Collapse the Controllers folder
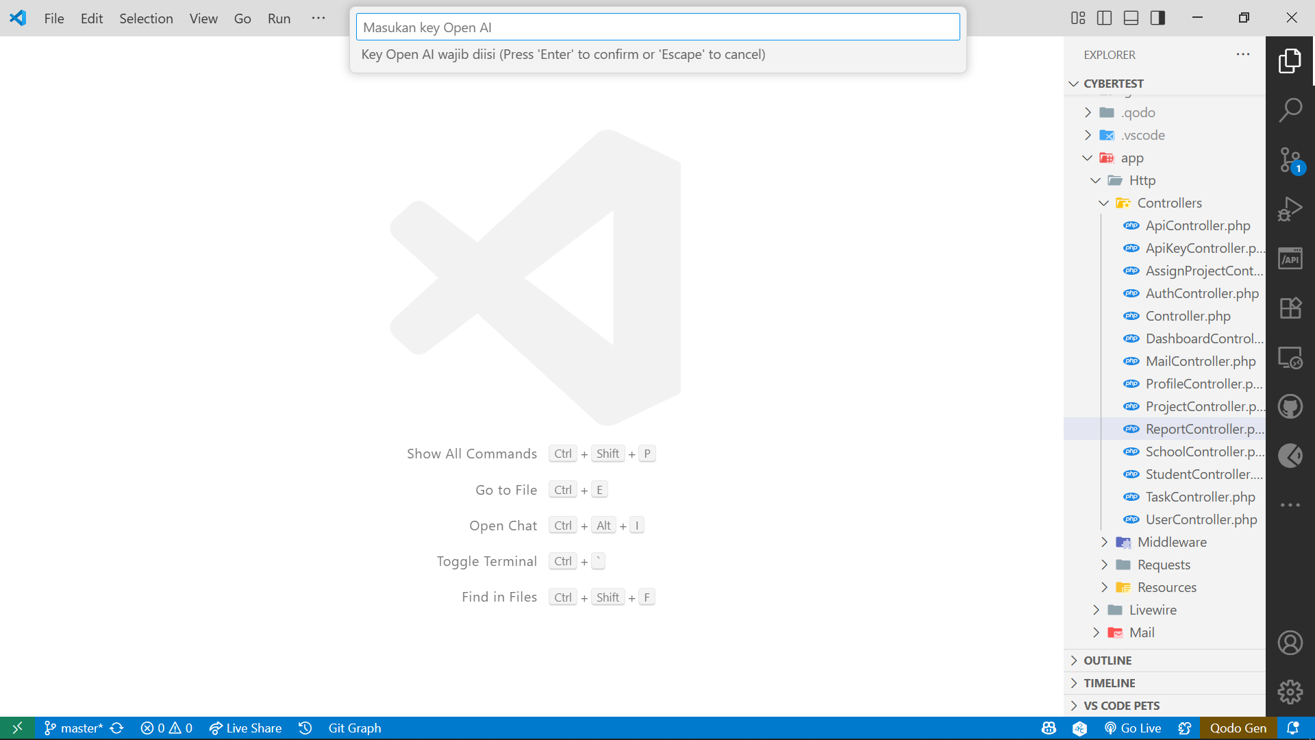This screenshot has width=1315, height=740. (x=1168, y=203)
